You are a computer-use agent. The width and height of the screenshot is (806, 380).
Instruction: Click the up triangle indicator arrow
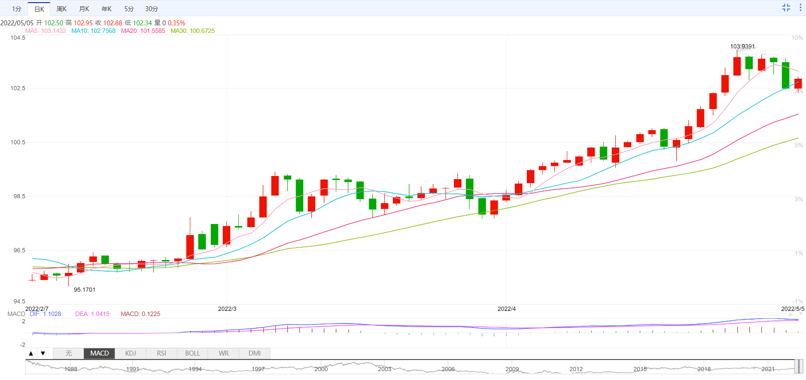click(31, 353)
